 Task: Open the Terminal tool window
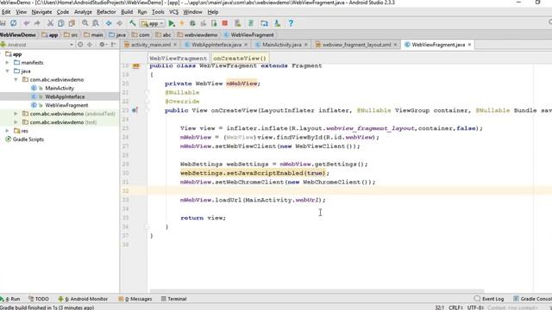click(x=174, y=299)
